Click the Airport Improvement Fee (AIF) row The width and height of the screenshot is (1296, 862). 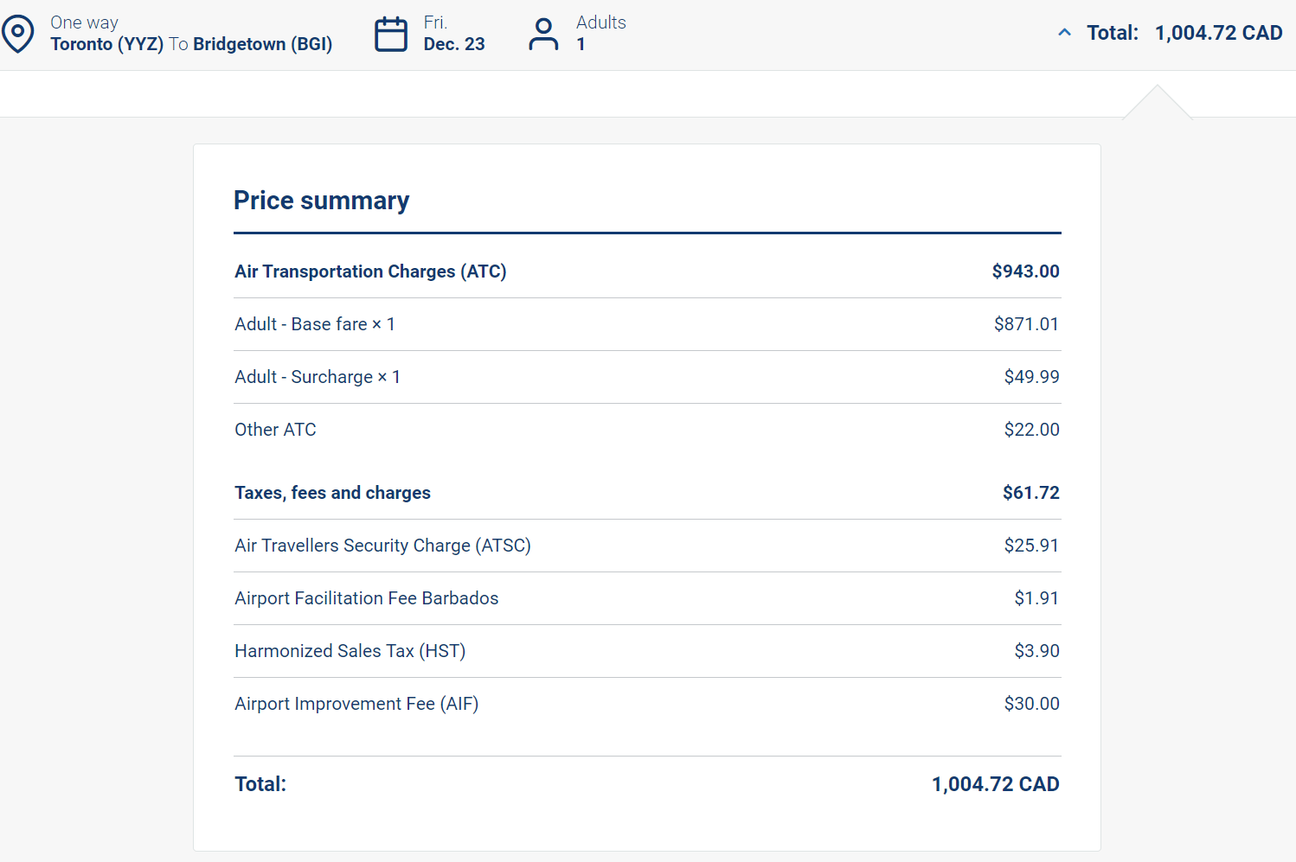356,704
